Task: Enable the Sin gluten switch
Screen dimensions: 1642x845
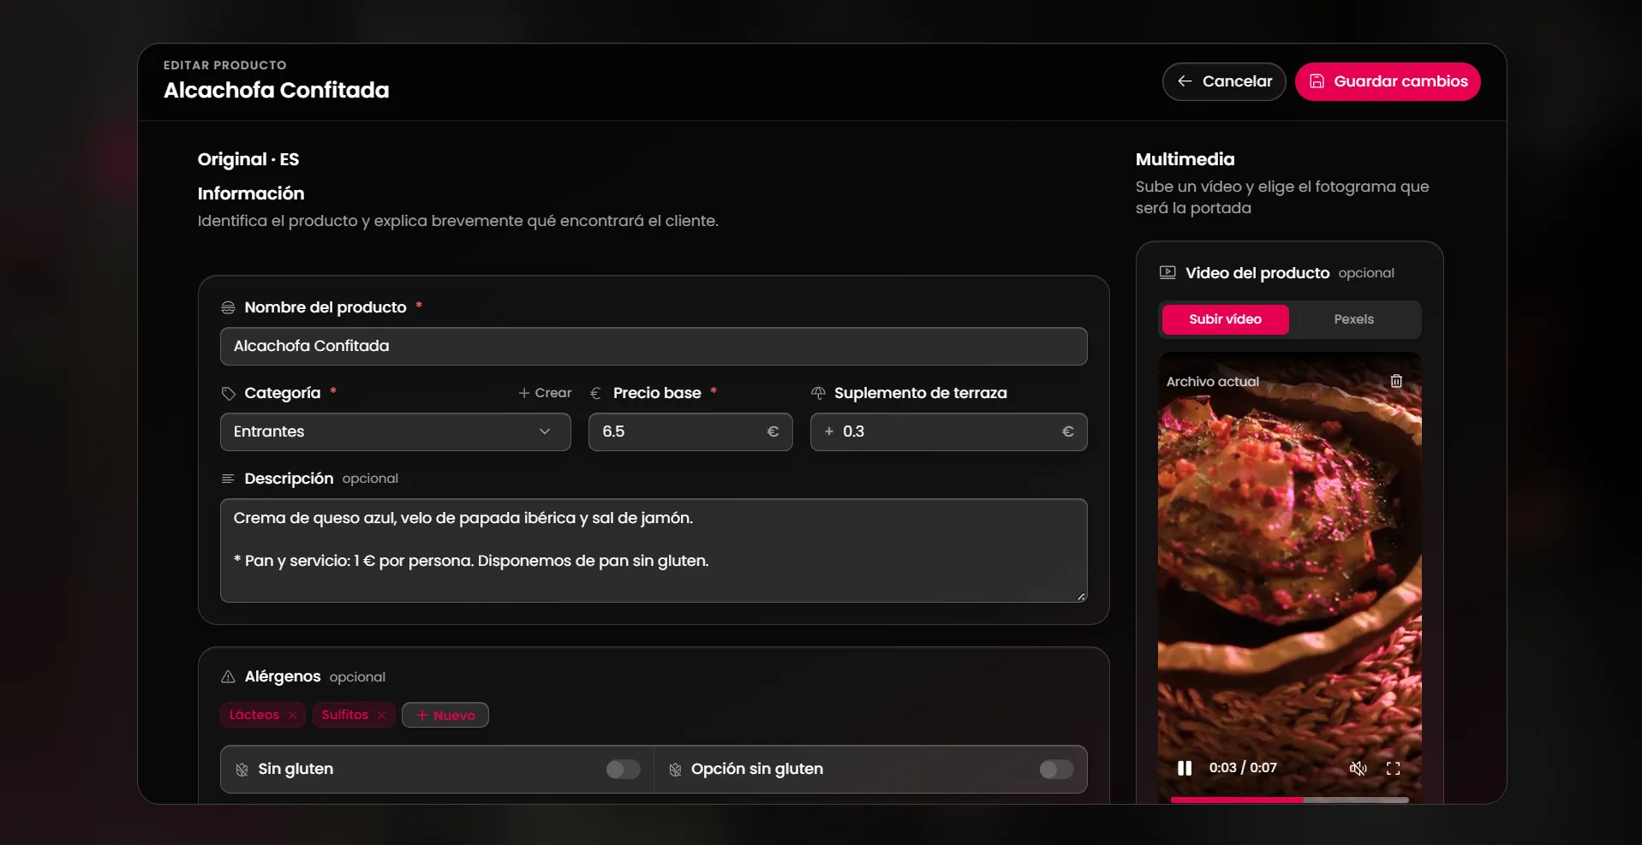Action: click(x=623, y=769)
